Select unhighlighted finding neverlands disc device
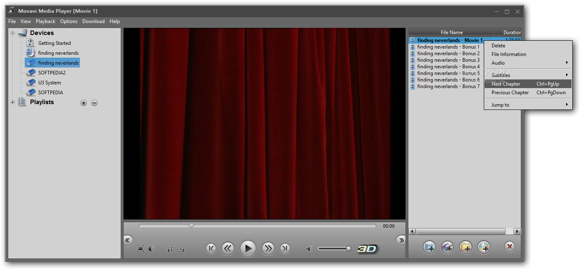 click(x=58, y=53)
